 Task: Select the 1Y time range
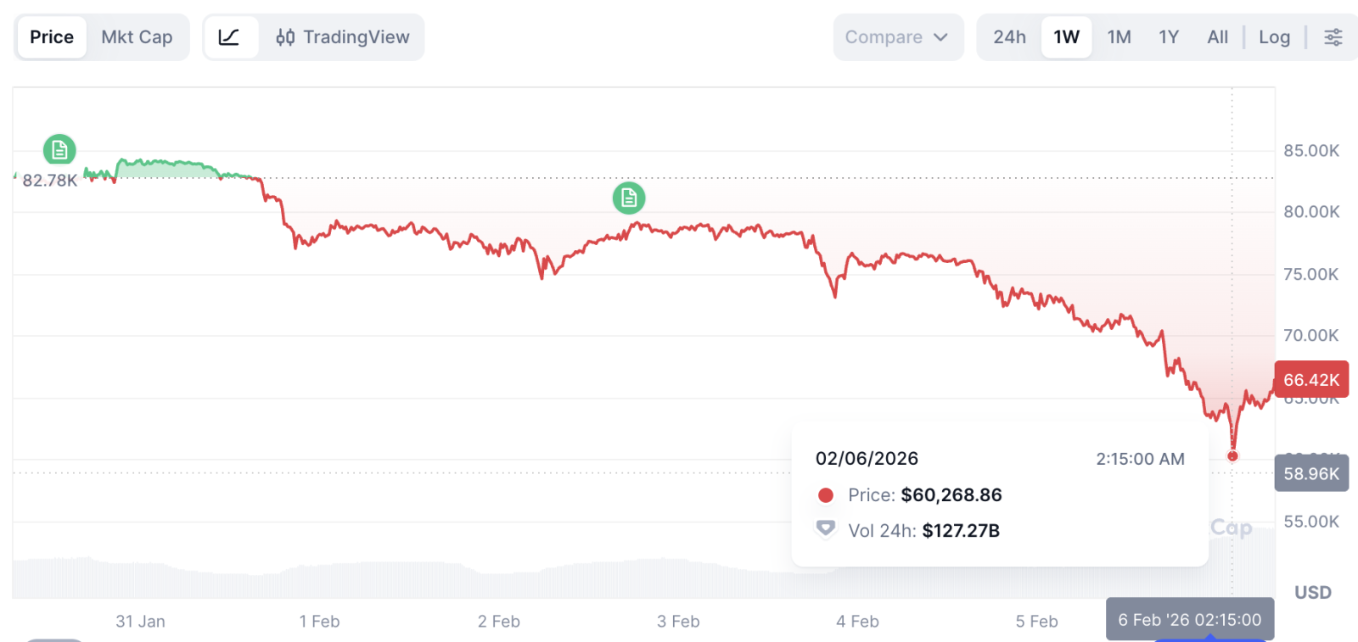point(1169,37)
